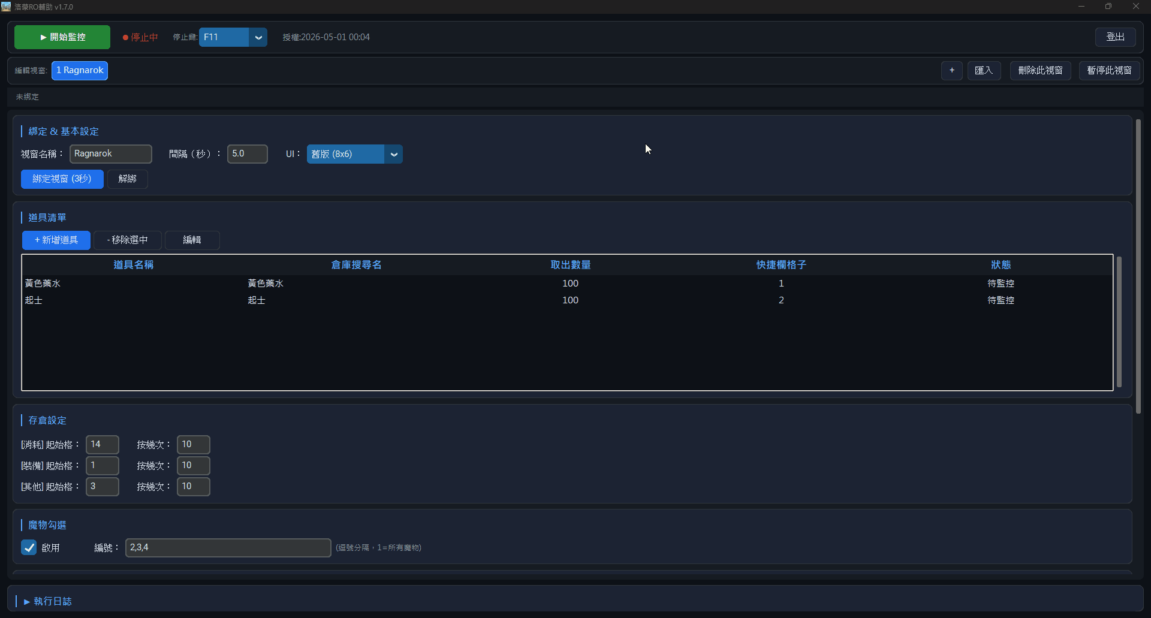Click the play icon on 開始監控
This screenshot has height=618, width=1151.
coord(43,37)
